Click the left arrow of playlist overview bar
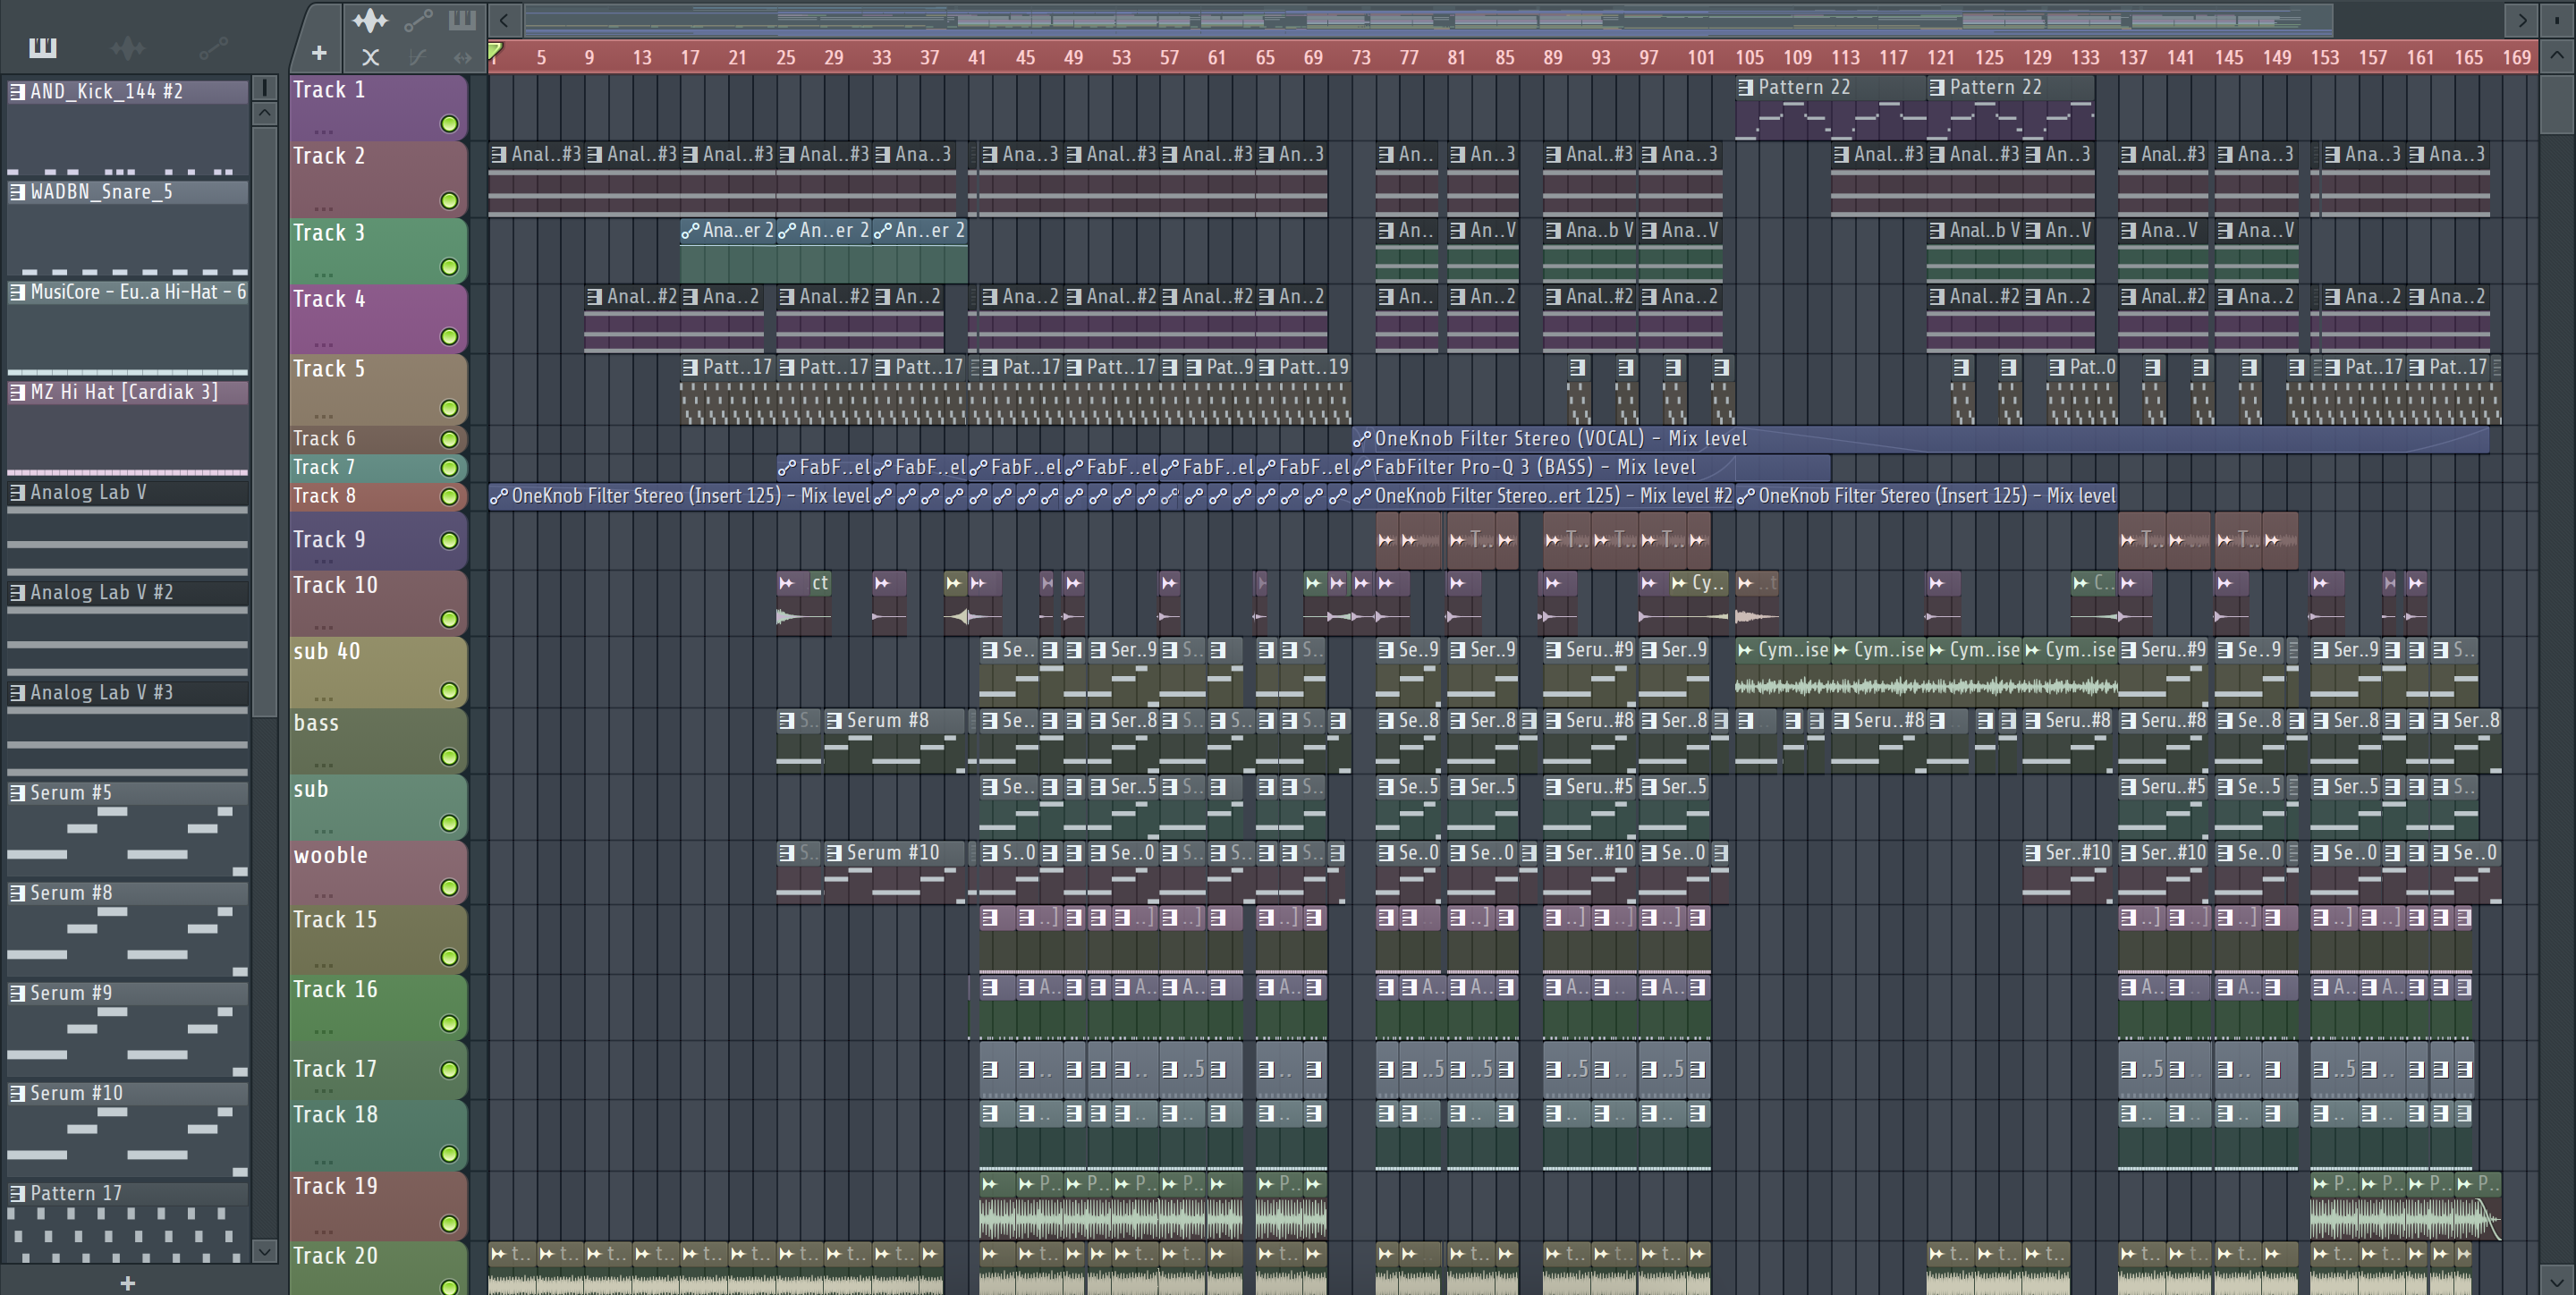This screenshot has width=2576, height=1295. point(505,19)
